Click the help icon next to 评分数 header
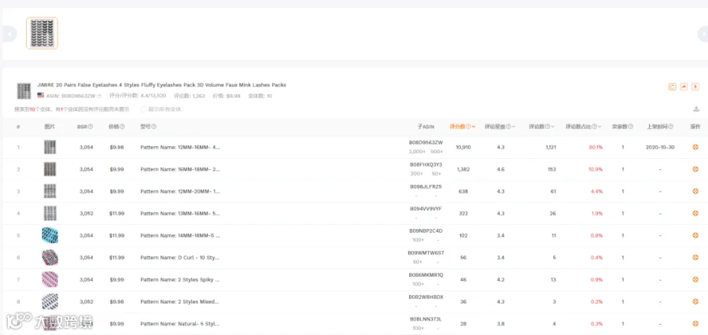 tap(468, 127)
